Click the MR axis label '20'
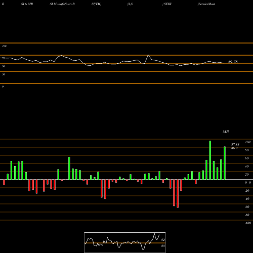253x253 pixels. (247, 175)
